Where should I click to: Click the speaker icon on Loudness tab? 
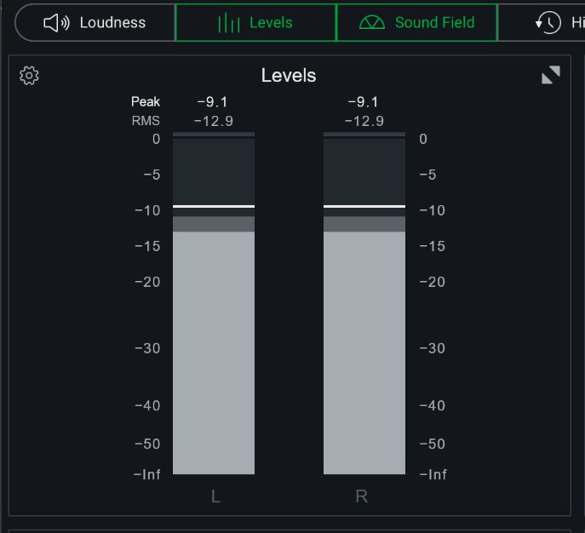(56, 23)
